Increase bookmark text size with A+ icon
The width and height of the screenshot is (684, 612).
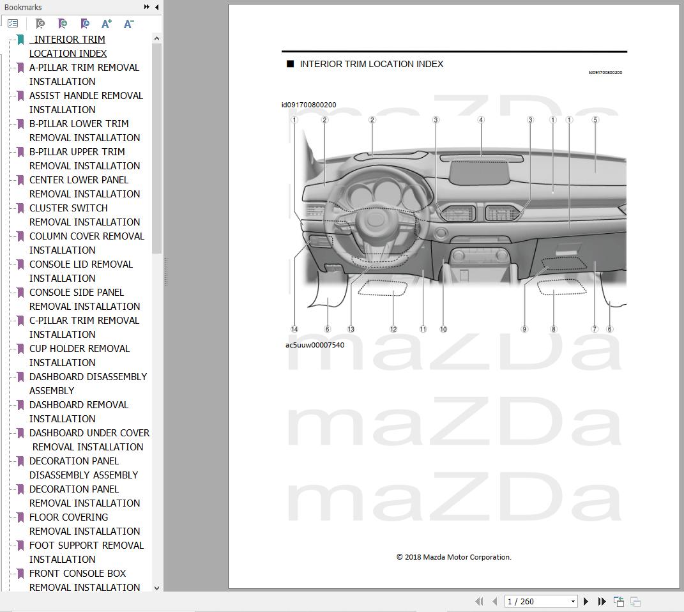pos(106,23)
